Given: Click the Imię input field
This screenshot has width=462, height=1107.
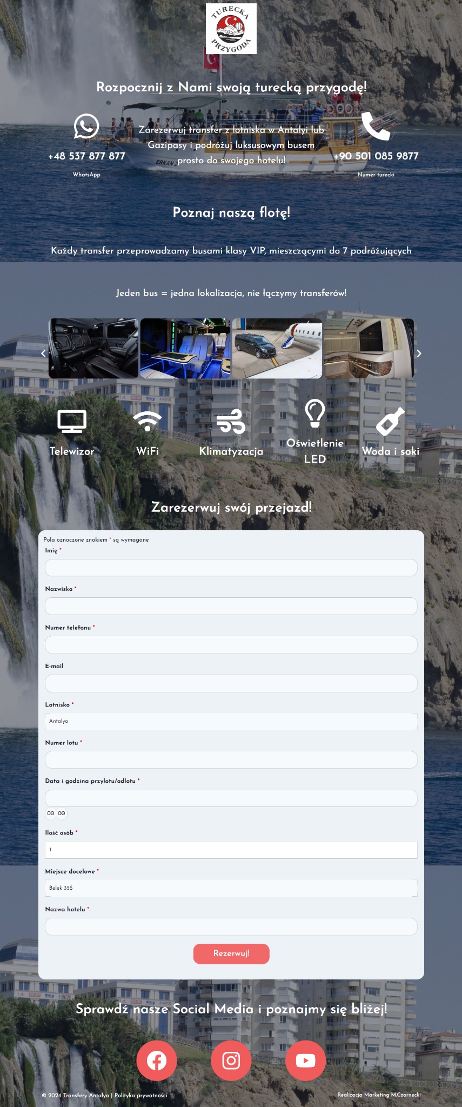Looking at the screenshot, I should pos(231,568).
